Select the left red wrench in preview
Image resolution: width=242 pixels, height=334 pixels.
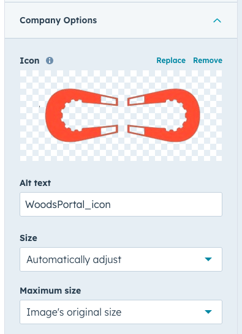point(81,115)
